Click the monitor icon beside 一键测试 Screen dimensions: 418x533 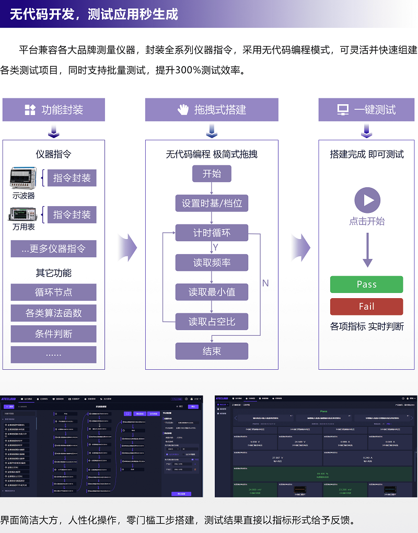pos(343,110)
